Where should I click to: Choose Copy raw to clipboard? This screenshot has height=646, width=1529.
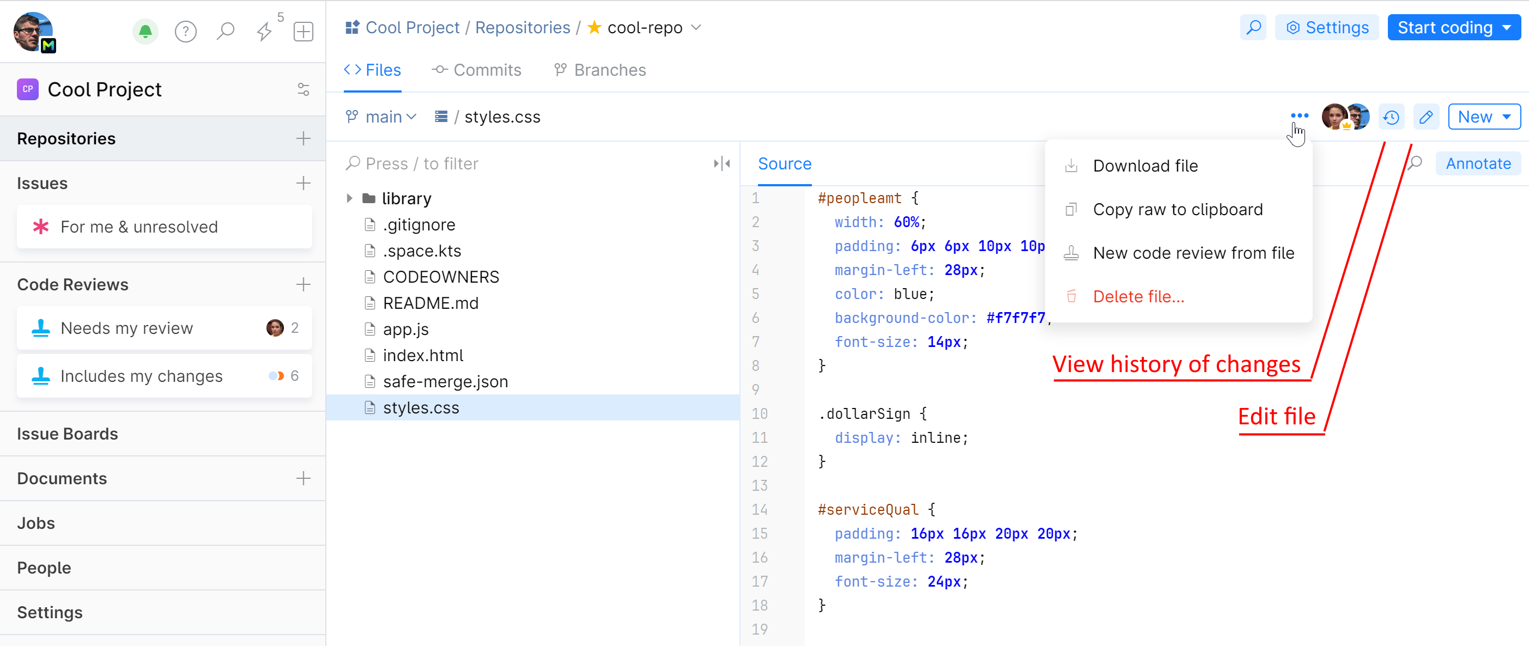point(1177,209)
